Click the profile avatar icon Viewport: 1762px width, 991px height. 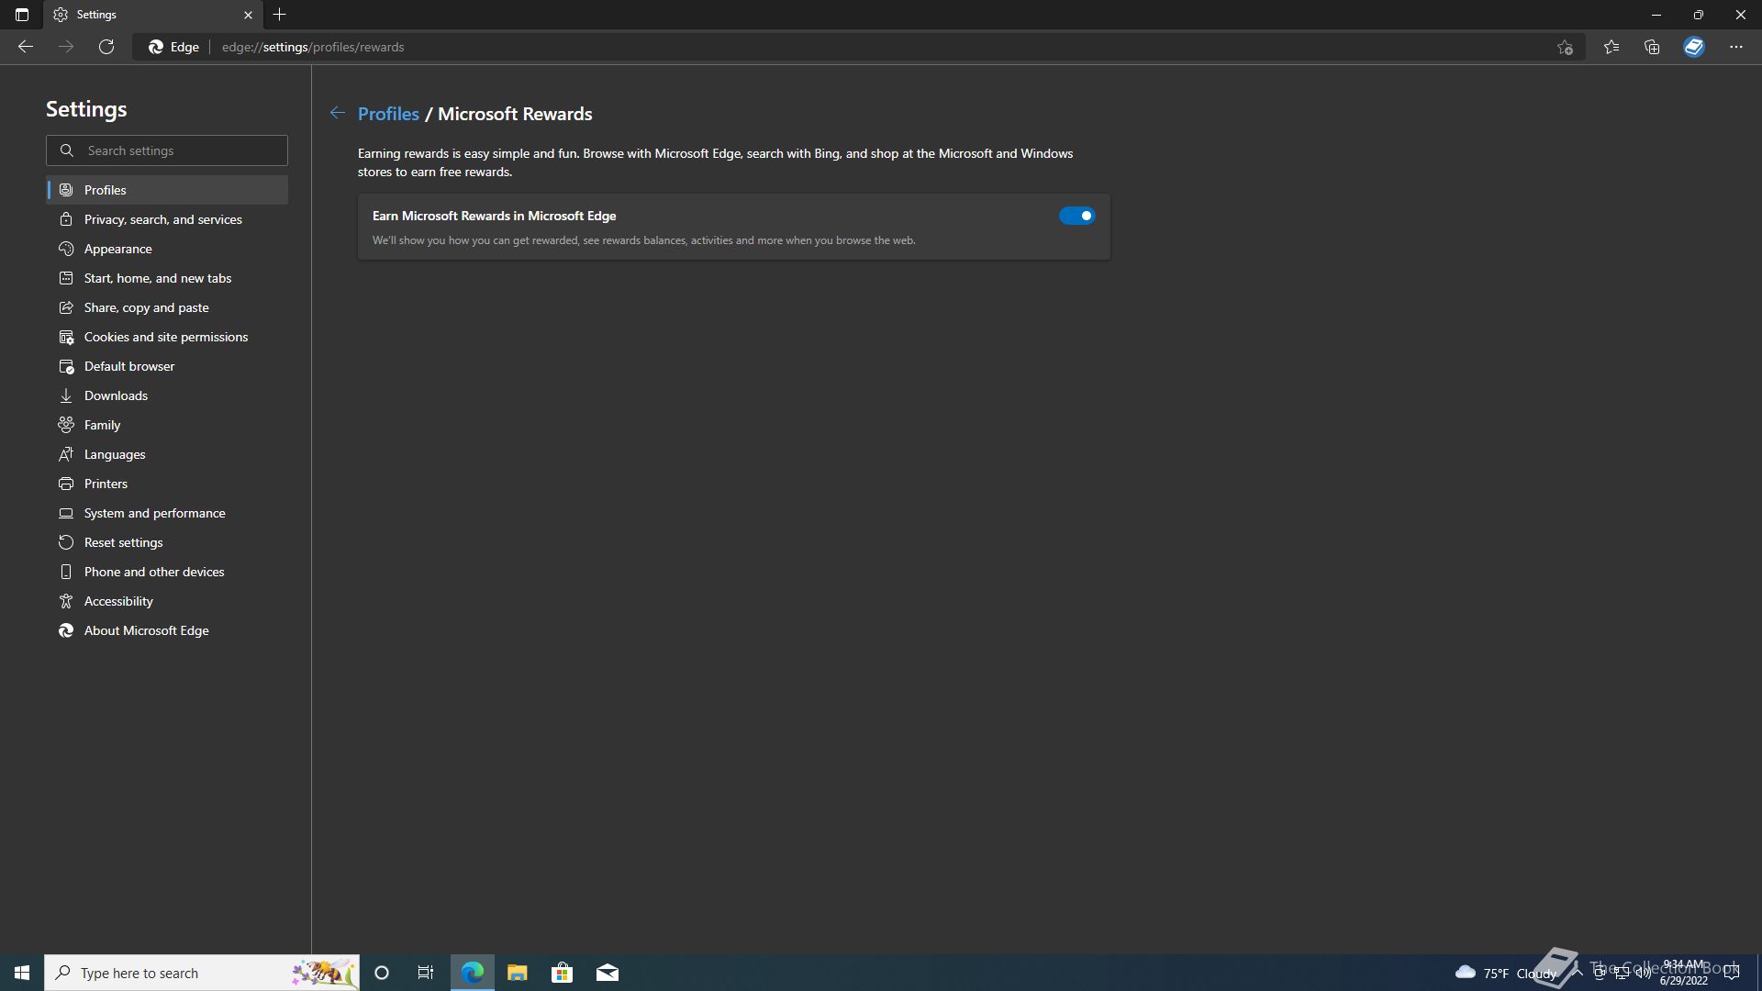(1693, 47)
